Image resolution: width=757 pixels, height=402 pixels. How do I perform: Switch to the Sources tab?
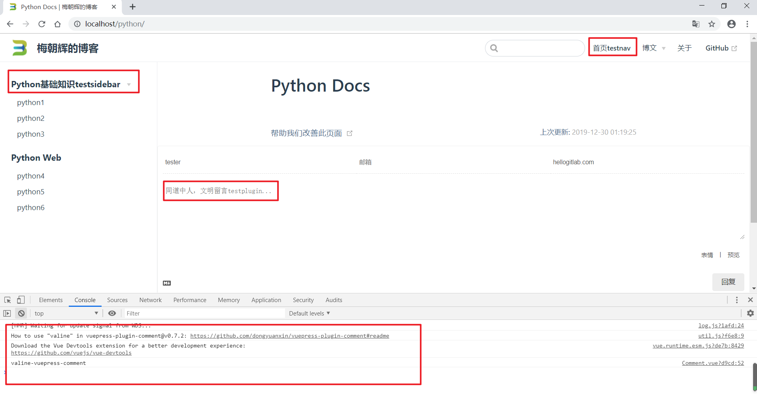(x=117, y=300)
